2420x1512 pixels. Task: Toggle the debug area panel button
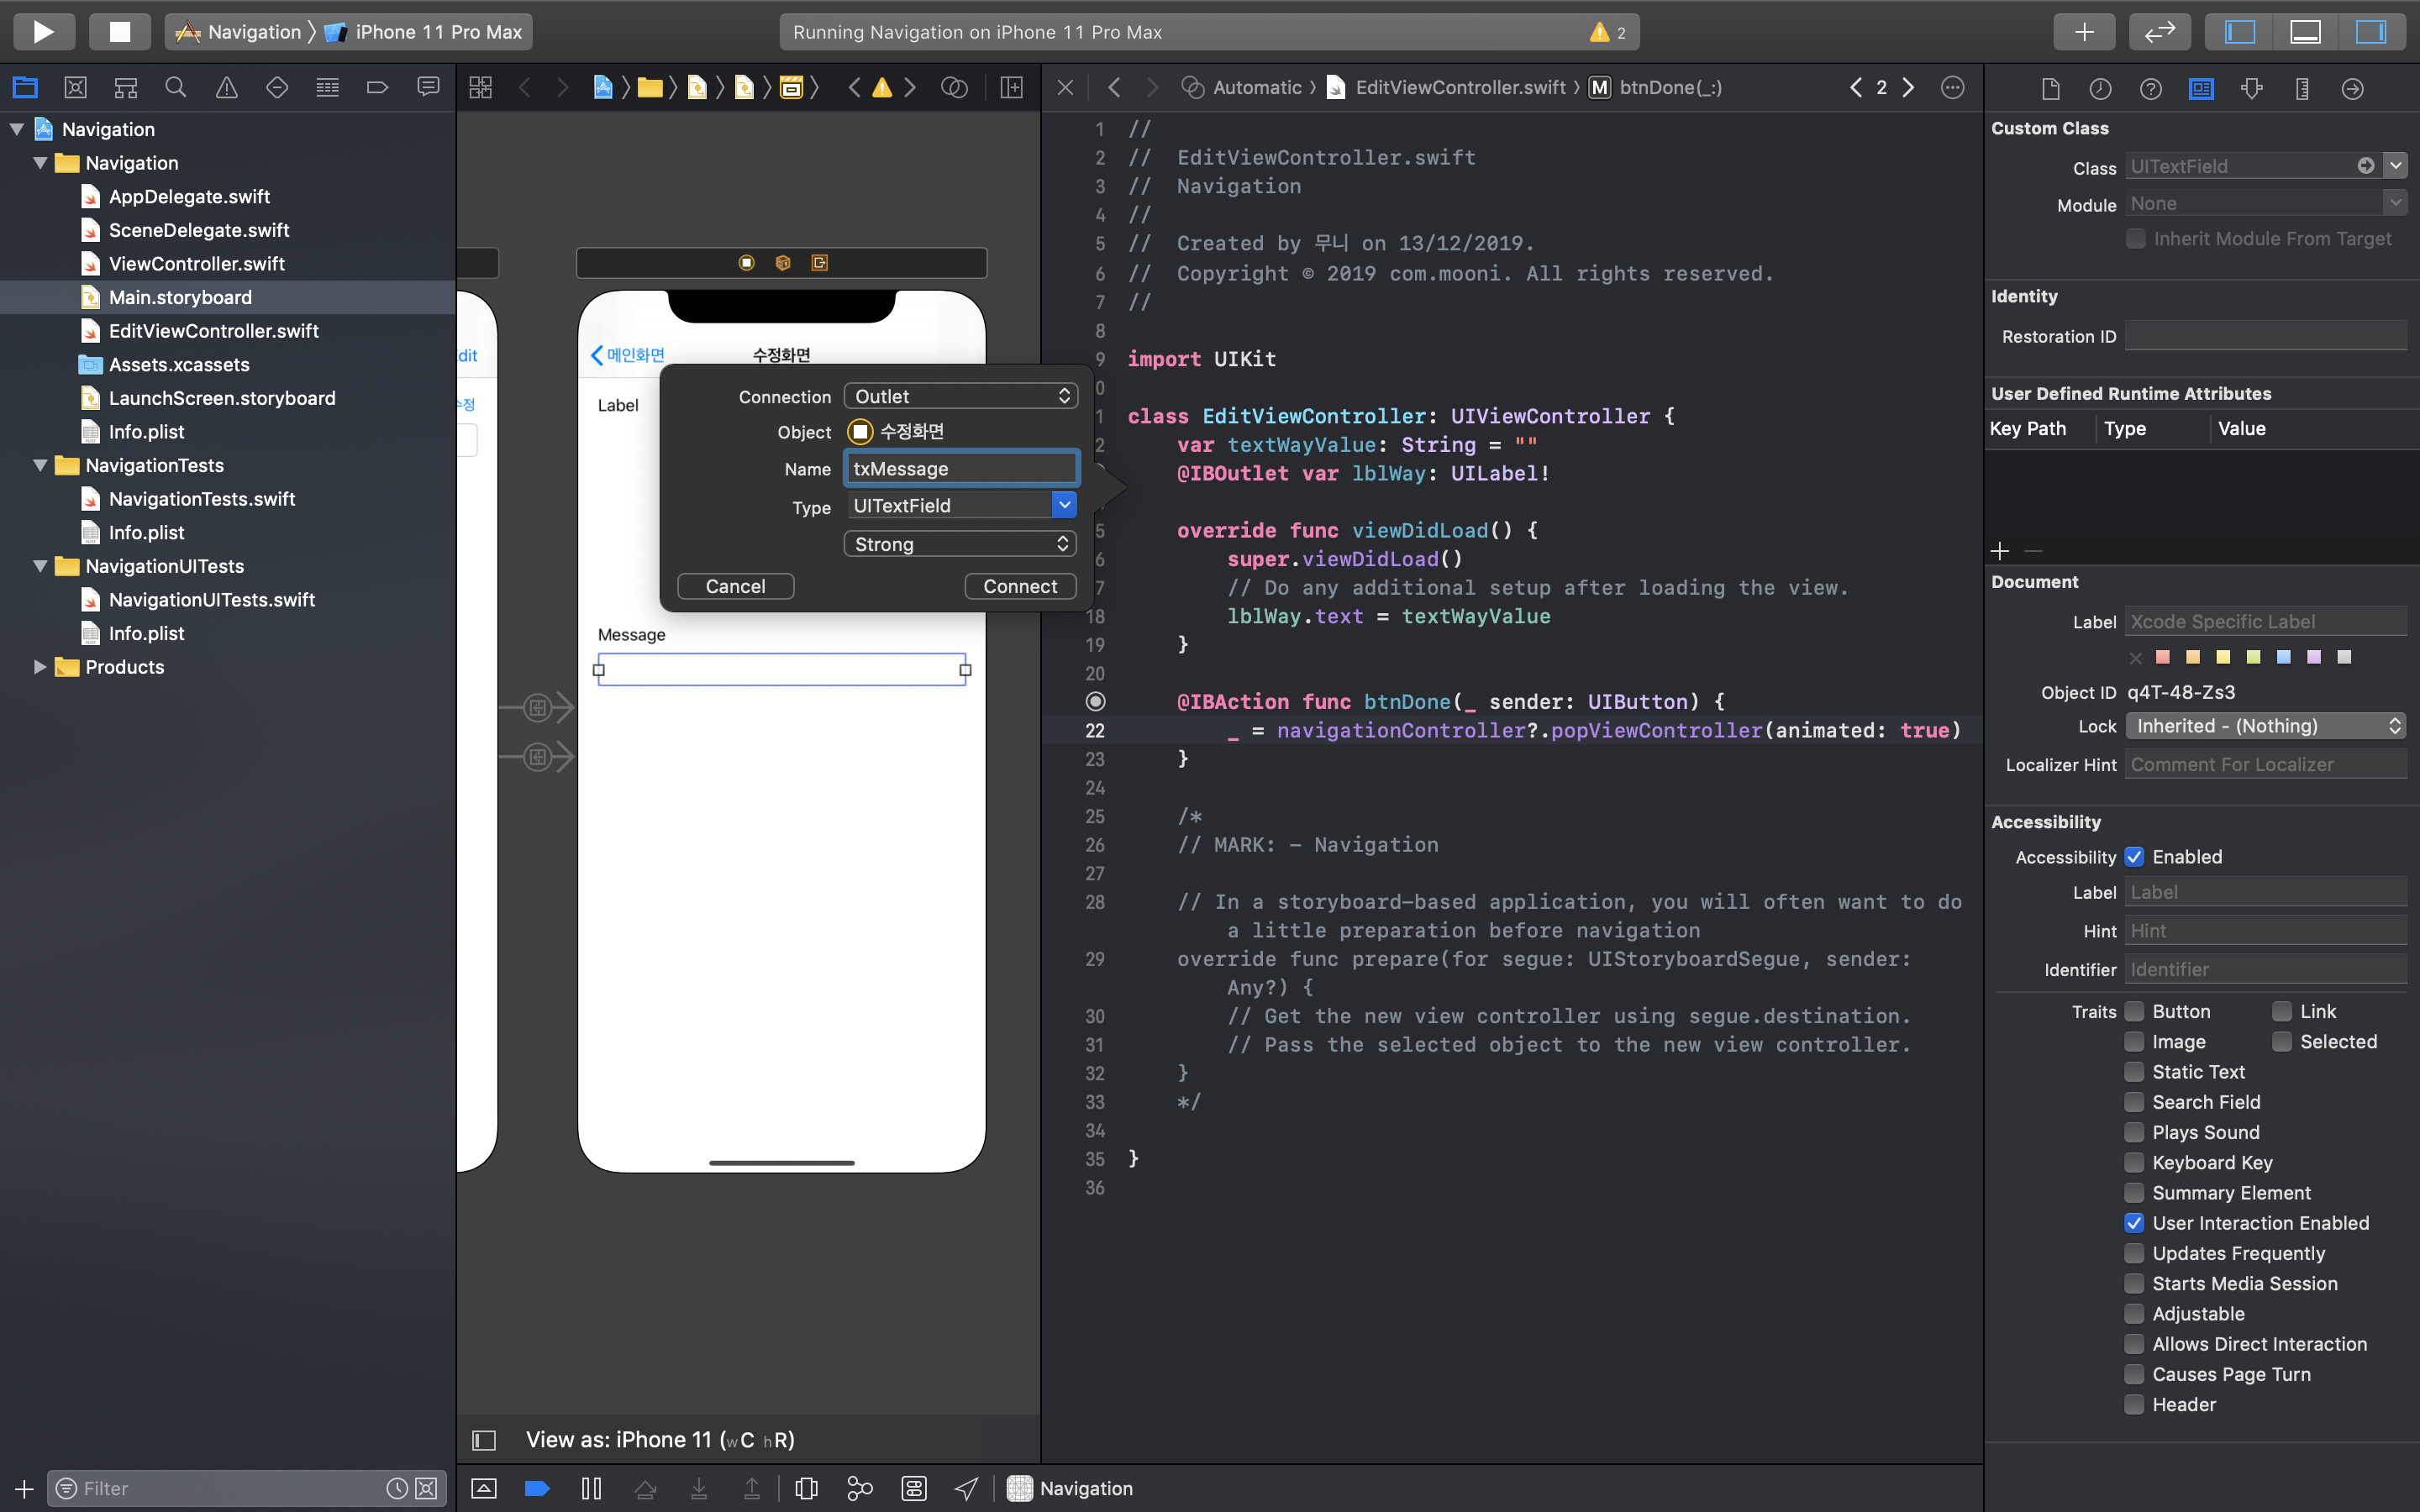click(x=2305, y=31)
